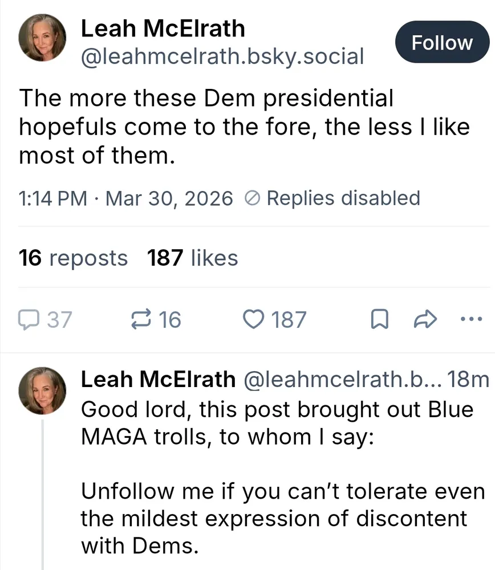Click the share arrow icon
495x570 pixels.
pos(424,320)
